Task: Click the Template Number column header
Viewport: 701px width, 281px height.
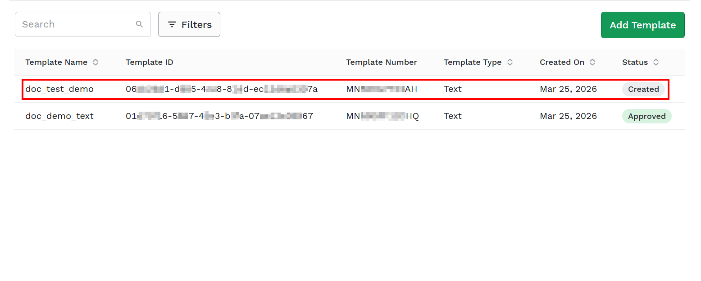Action: click(x=382, y=62)
